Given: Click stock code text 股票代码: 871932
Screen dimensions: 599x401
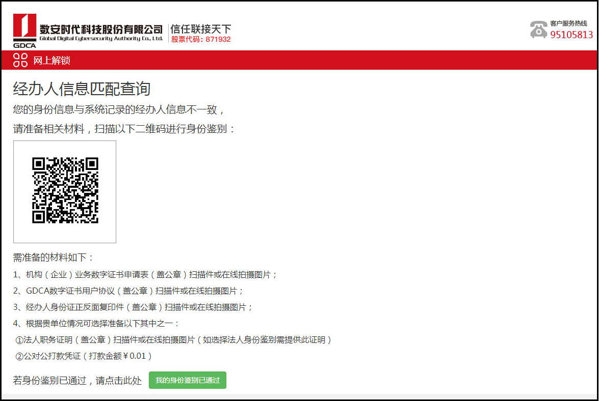Looking at the screenshot, I should tap(201, 39).
